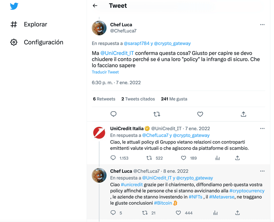
Task: Retweet the UniCredit Italia reply
Action: point(149,158)
